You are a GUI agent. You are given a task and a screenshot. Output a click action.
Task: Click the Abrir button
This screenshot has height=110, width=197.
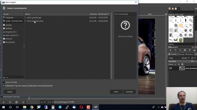pos(116,92)
